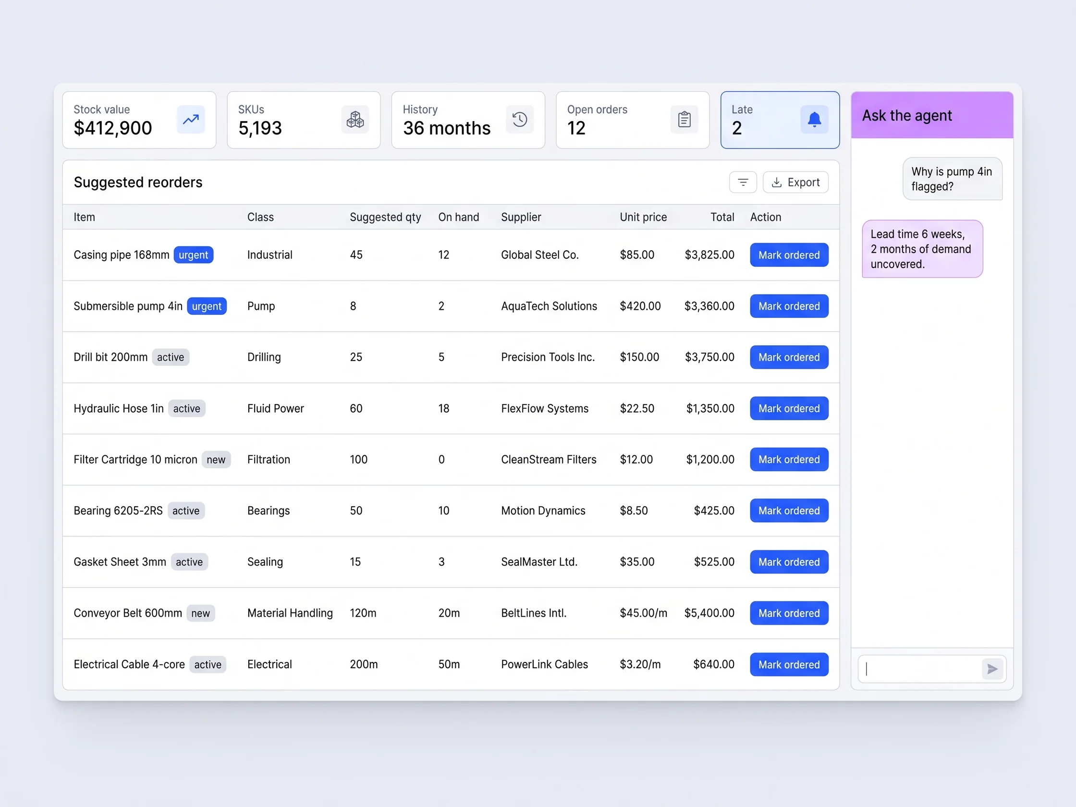Select the Late card
This screenshot has width=1076, height=807.
pyautogui.click(x=780, y=120)
